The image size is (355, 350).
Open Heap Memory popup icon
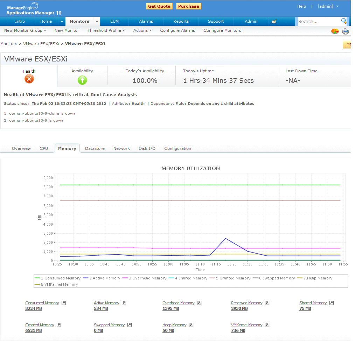click(191, 325)
